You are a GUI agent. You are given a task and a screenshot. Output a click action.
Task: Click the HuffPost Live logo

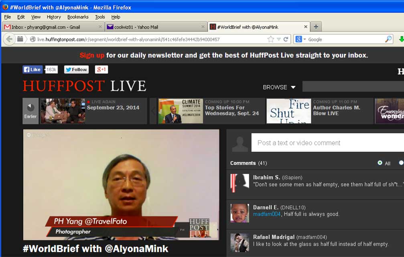85,86
